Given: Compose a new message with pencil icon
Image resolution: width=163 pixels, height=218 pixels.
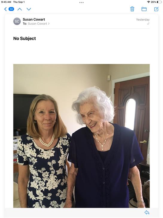Looking at the screenshot, I should (156, 9).
